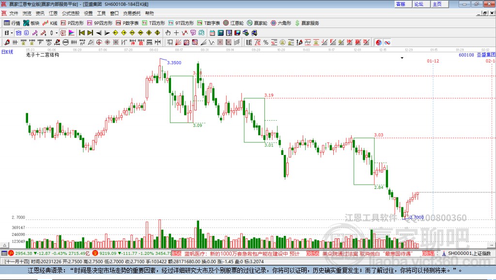Jump to last bar with skip-forward icon
Screen dimensions: 496x280
point(90,33)
